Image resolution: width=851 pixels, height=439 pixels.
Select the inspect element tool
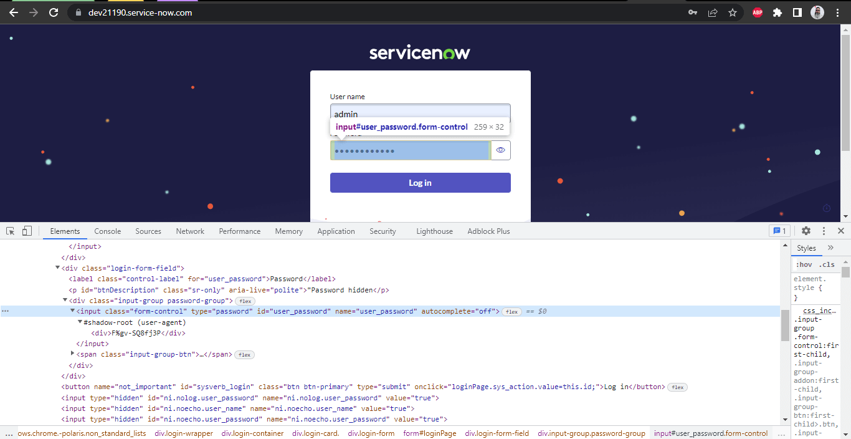coord(10,231)
